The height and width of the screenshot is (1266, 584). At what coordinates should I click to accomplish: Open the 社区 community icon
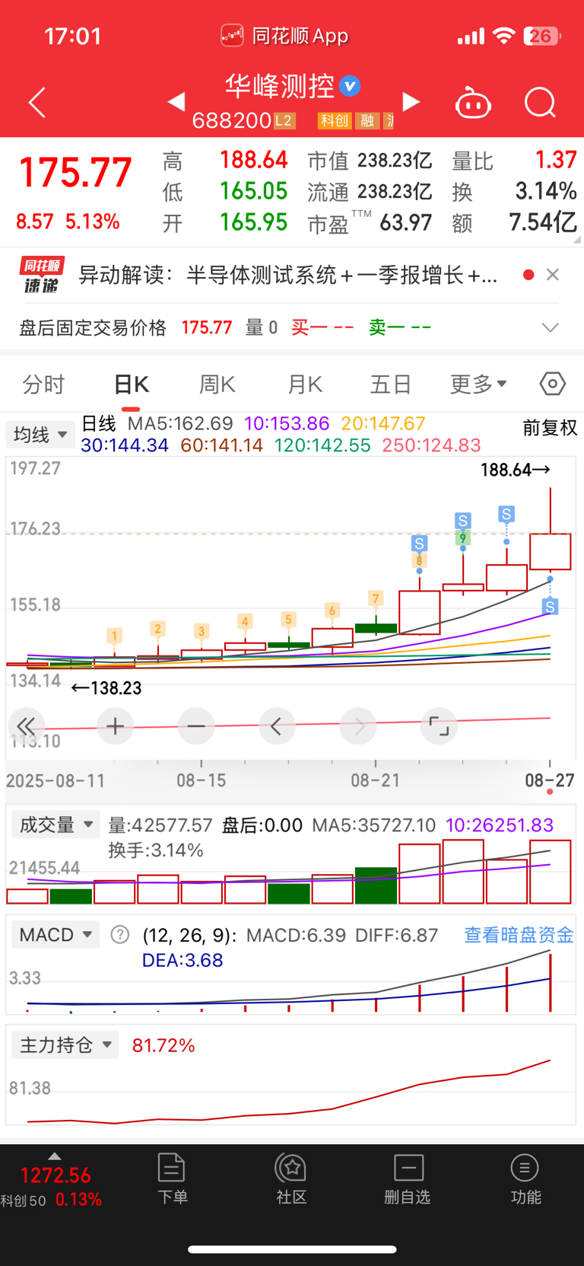click(x=291, y=1178)
